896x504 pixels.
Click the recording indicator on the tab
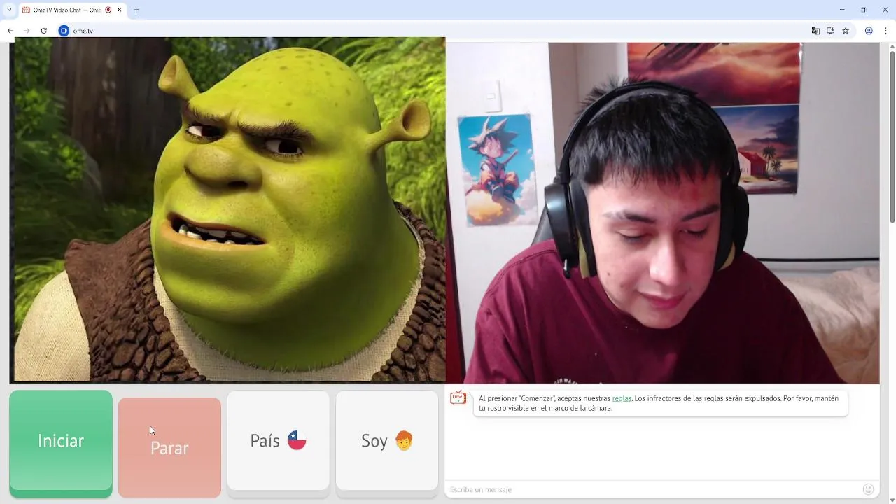point(108,10)
